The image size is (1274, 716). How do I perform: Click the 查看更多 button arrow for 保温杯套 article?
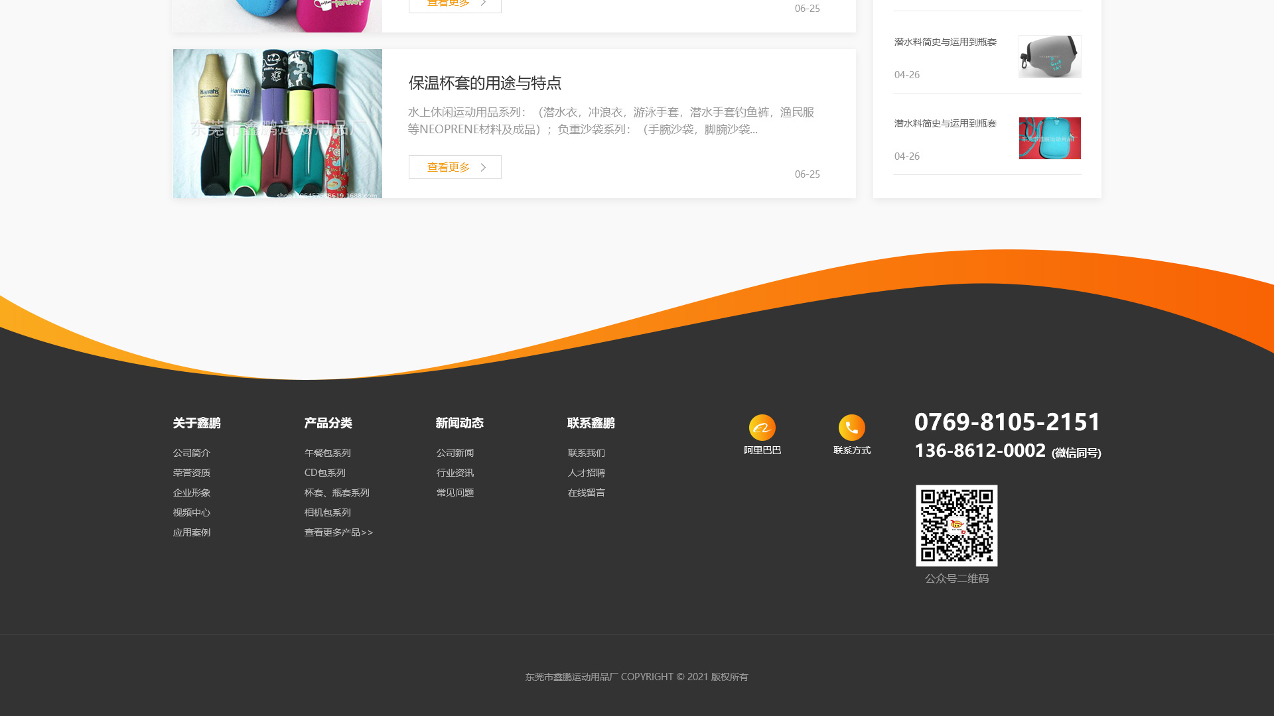tap(483, 168)
